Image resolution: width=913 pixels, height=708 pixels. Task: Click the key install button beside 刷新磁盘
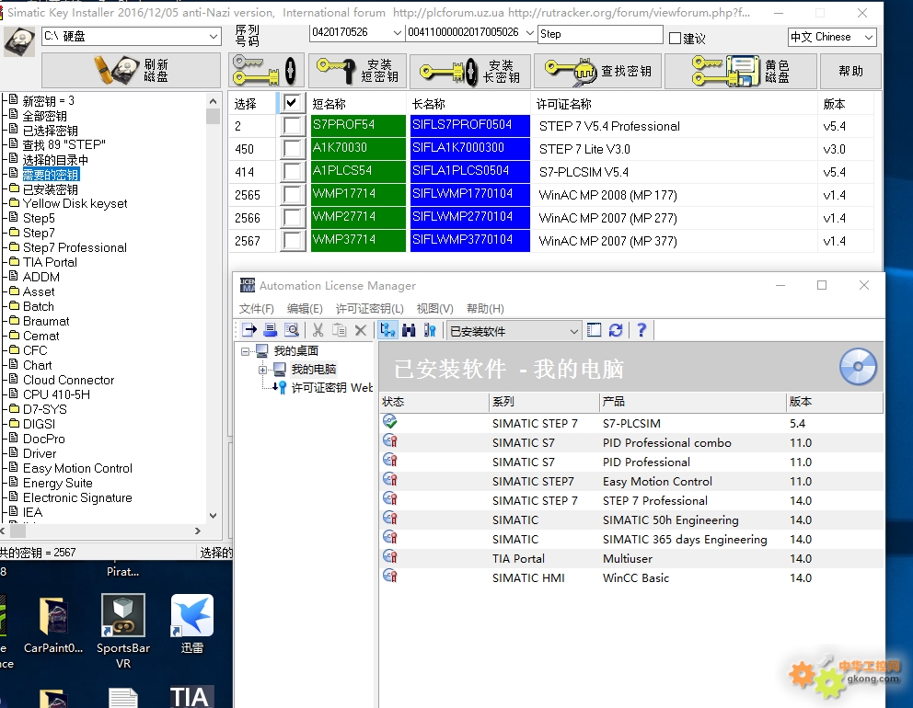pyautogui.click(x=265, y=71)
